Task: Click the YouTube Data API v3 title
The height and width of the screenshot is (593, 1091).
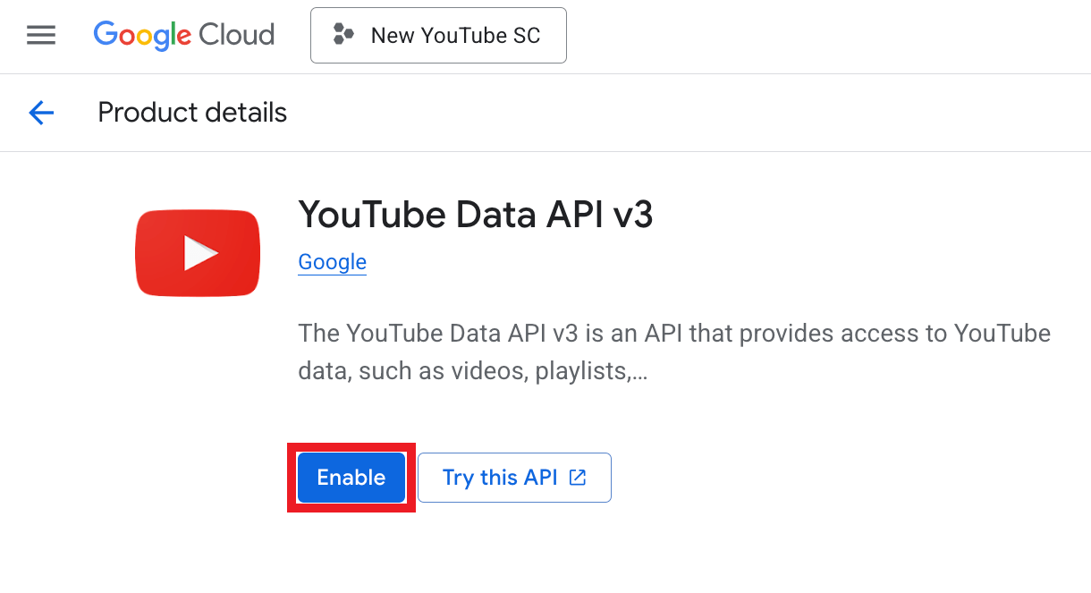Action: (475, 215)
